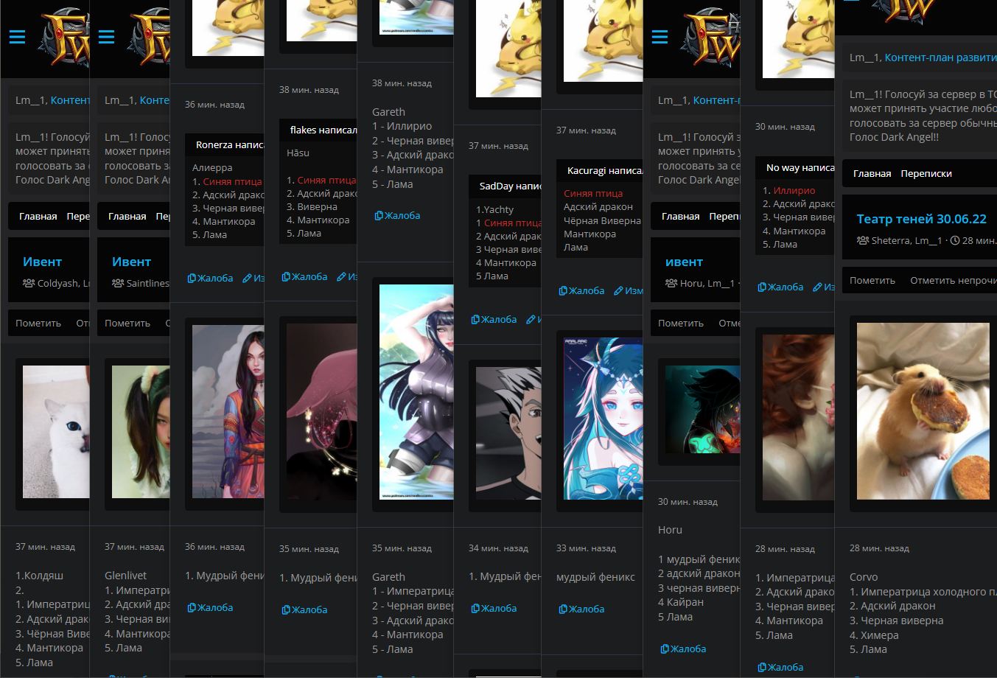
Task: Click Пометить under Театр теней
Action: 872,280
